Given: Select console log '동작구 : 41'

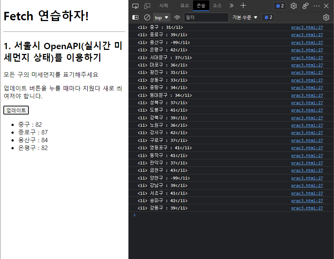Looking at the screenshot, I should pos(162,156).
